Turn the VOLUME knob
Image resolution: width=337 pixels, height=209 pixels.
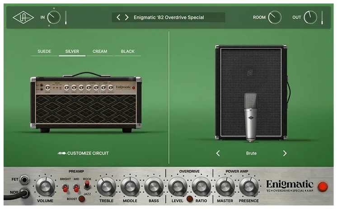click(x=45, y=186)
